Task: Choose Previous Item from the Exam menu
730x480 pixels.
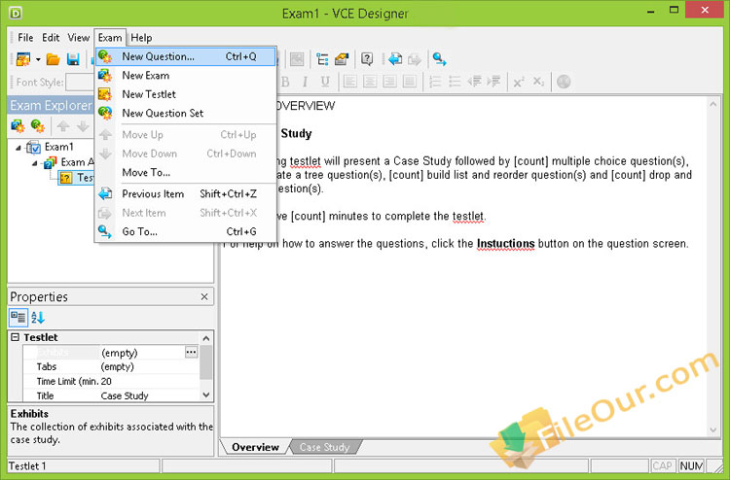Action: 186,193
